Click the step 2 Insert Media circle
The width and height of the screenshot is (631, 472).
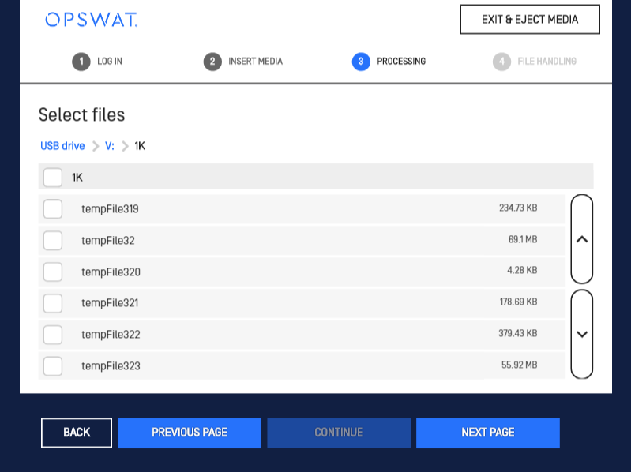click(212, 62)
